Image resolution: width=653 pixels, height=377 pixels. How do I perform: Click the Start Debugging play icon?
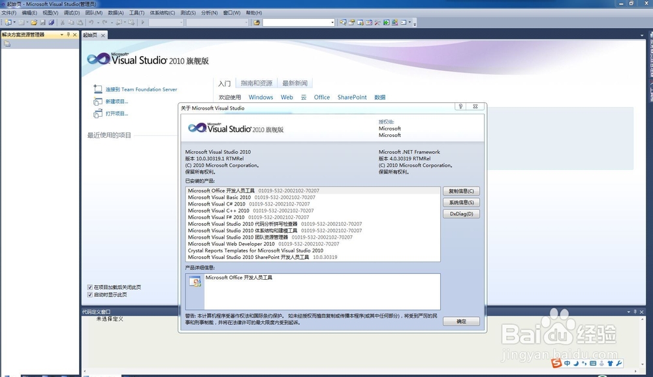(x=143, y=22)
